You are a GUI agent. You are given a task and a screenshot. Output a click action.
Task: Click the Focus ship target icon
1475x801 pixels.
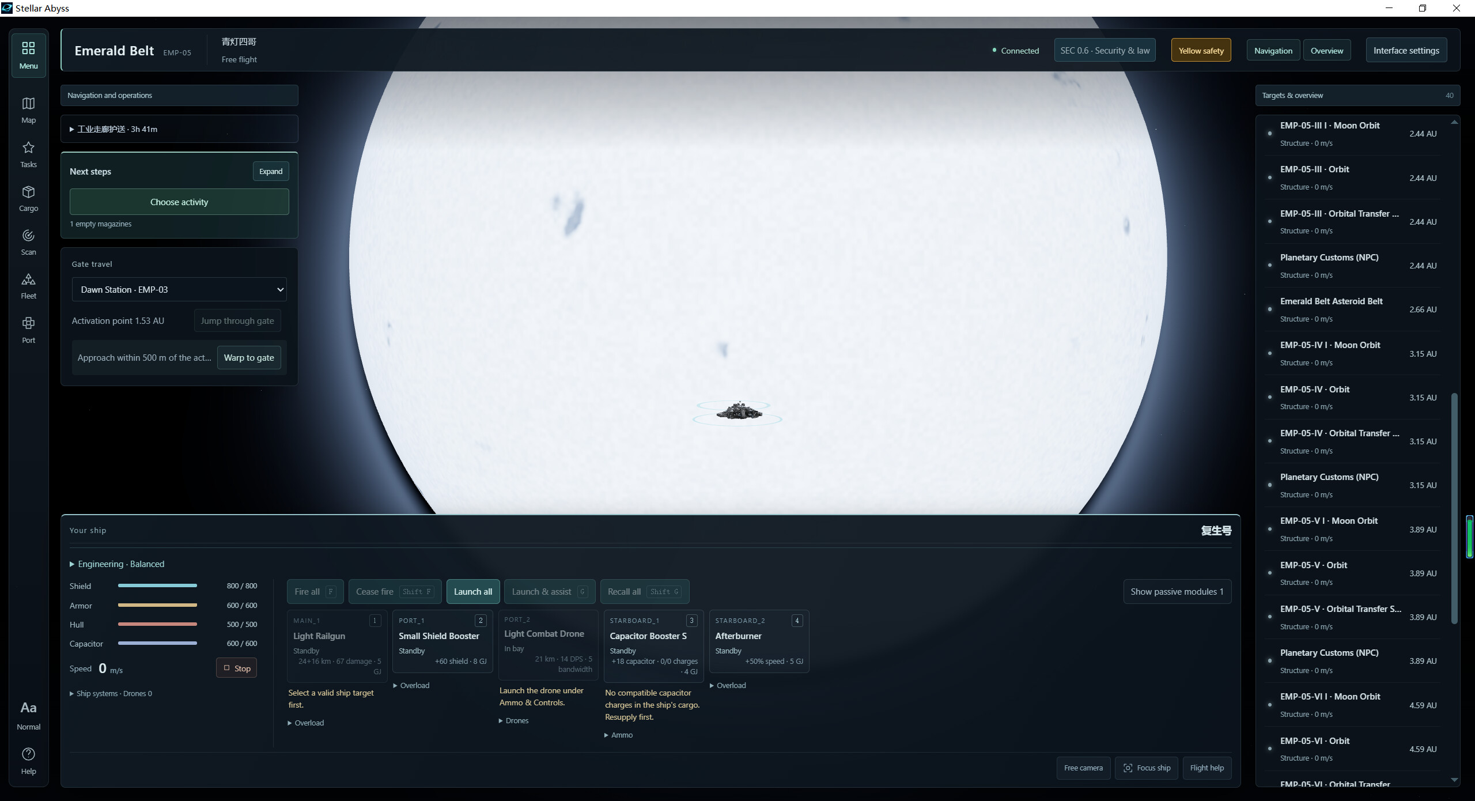[x=1128, y=768]
